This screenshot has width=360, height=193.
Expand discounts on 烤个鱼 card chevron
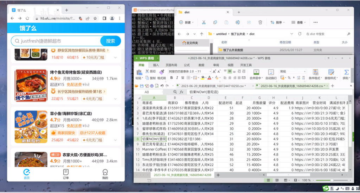click(x=115, y=99)
